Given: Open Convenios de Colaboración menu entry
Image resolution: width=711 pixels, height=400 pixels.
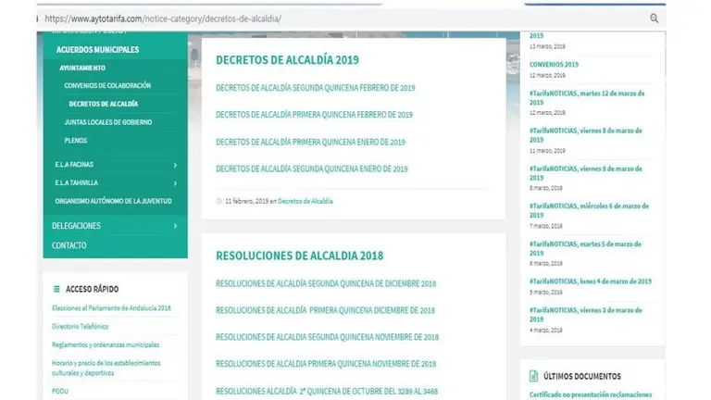Looking at the screenshot, I should click(x=107, y=85).
